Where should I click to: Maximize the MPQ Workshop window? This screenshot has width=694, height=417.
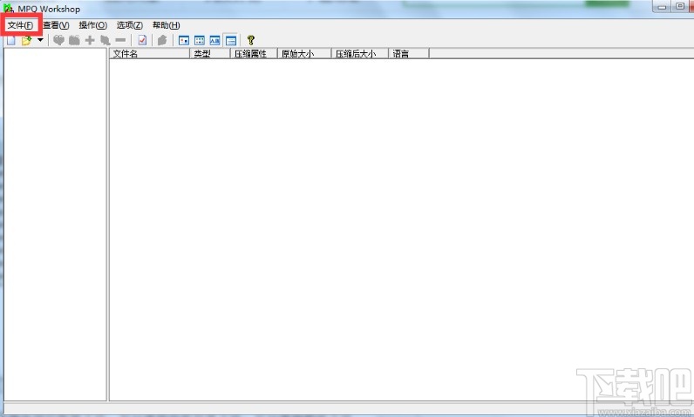pos(679,6)
